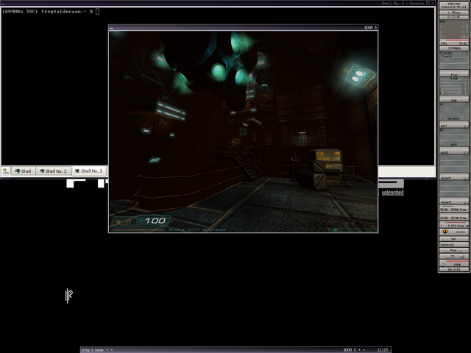Click the root filesystem free meter
Image resolution: width=471 pixels, height=353 pixels.
point(454,225)
